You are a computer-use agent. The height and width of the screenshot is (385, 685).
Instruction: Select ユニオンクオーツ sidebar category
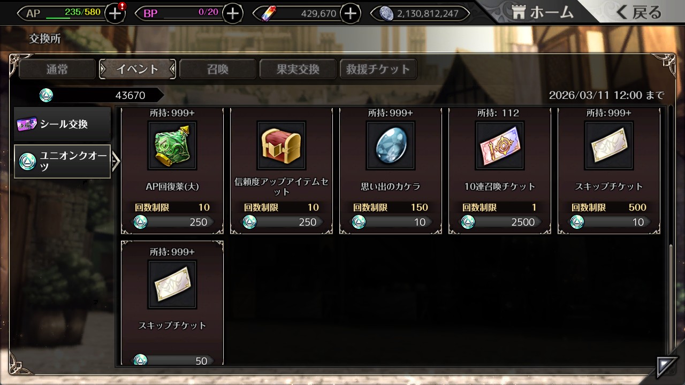pos(63,161)
